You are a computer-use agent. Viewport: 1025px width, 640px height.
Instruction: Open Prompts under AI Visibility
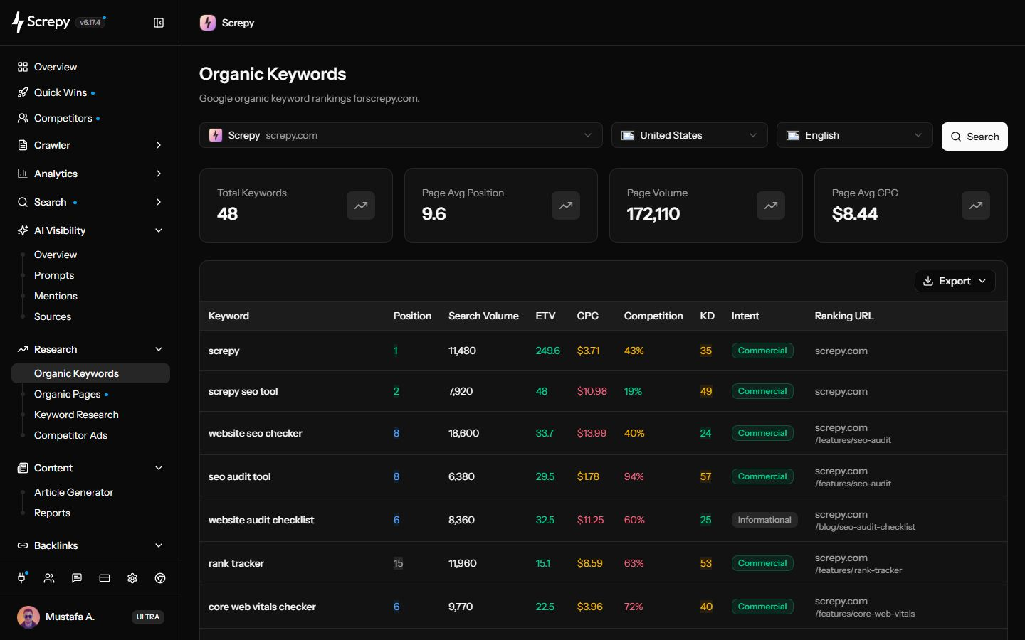[54, 275]
